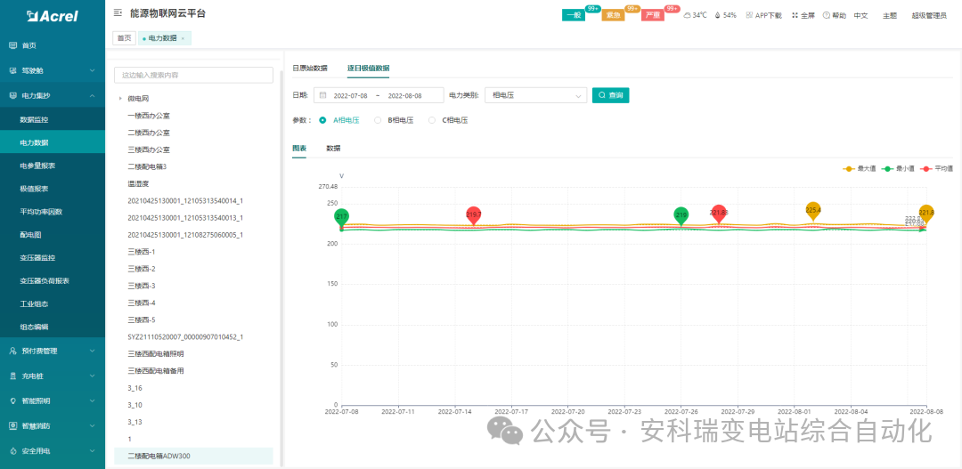This screenshot has width=962, height=469.
Task: Switch to 逐日极值数据 tab
Action: pyautogui.click(x=368, y=68)
